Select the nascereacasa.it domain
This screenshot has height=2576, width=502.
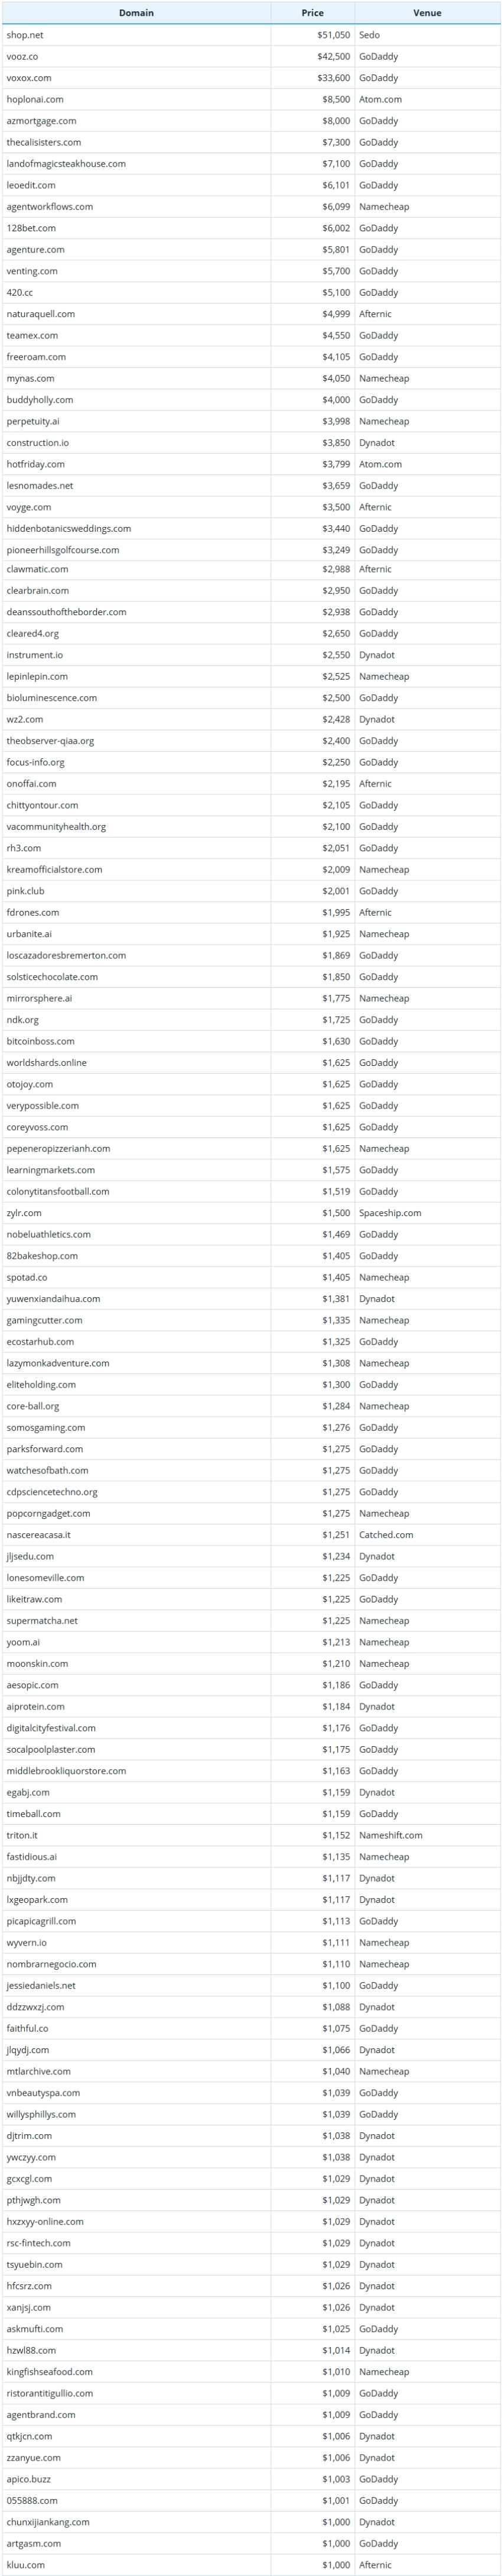[39, 1535]
